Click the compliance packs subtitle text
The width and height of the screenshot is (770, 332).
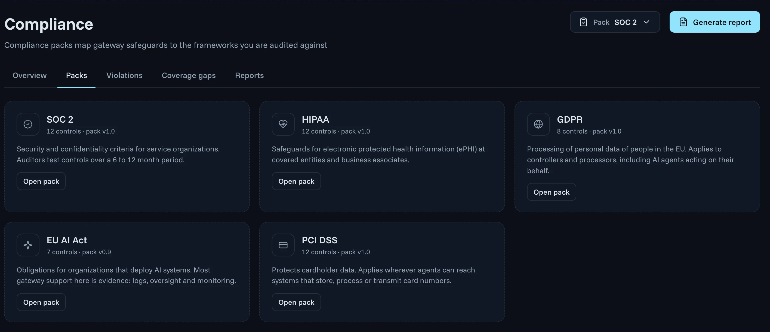pos(166,45)
